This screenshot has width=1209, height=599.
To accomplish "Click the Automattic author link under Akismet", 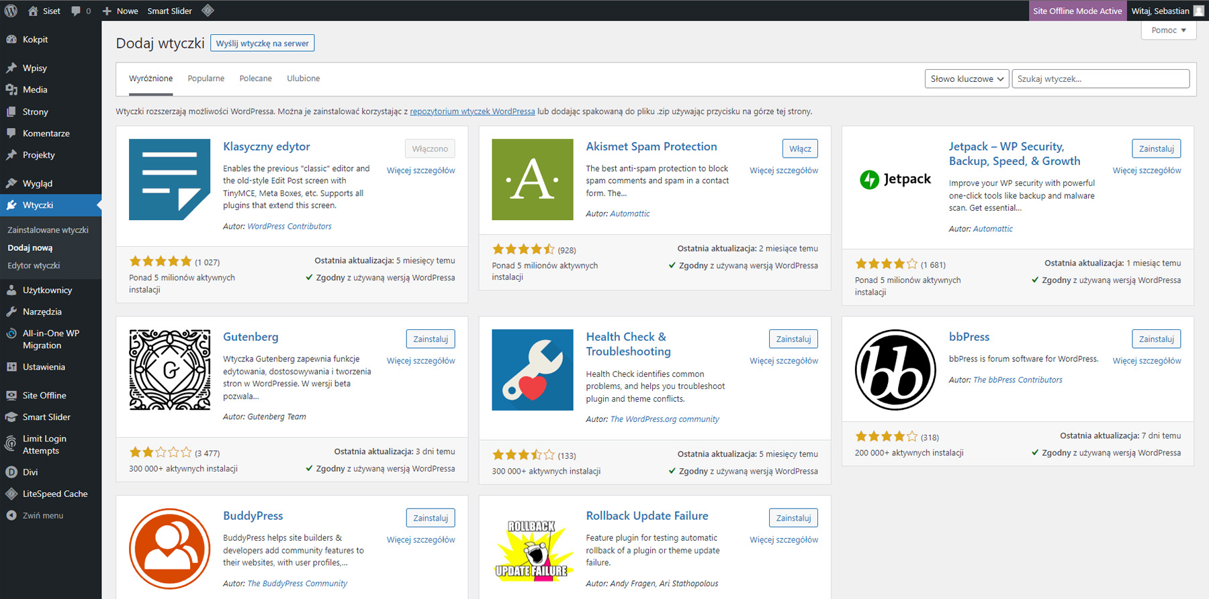I will pyautogui.click(x=630, y=213).
